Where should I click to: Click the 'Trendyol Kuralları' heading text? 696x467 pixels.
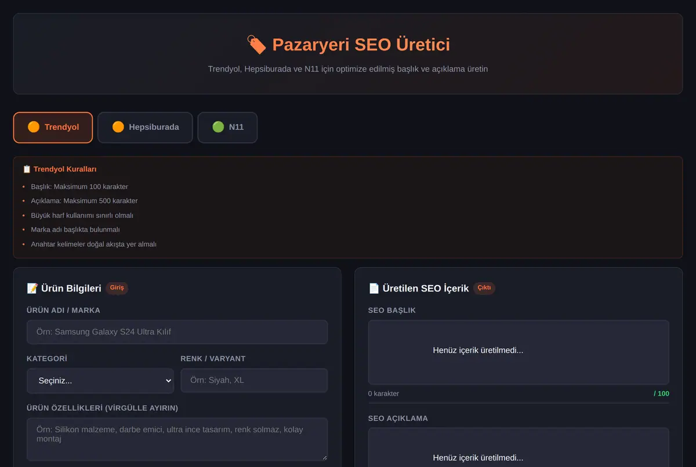(65, 169)
